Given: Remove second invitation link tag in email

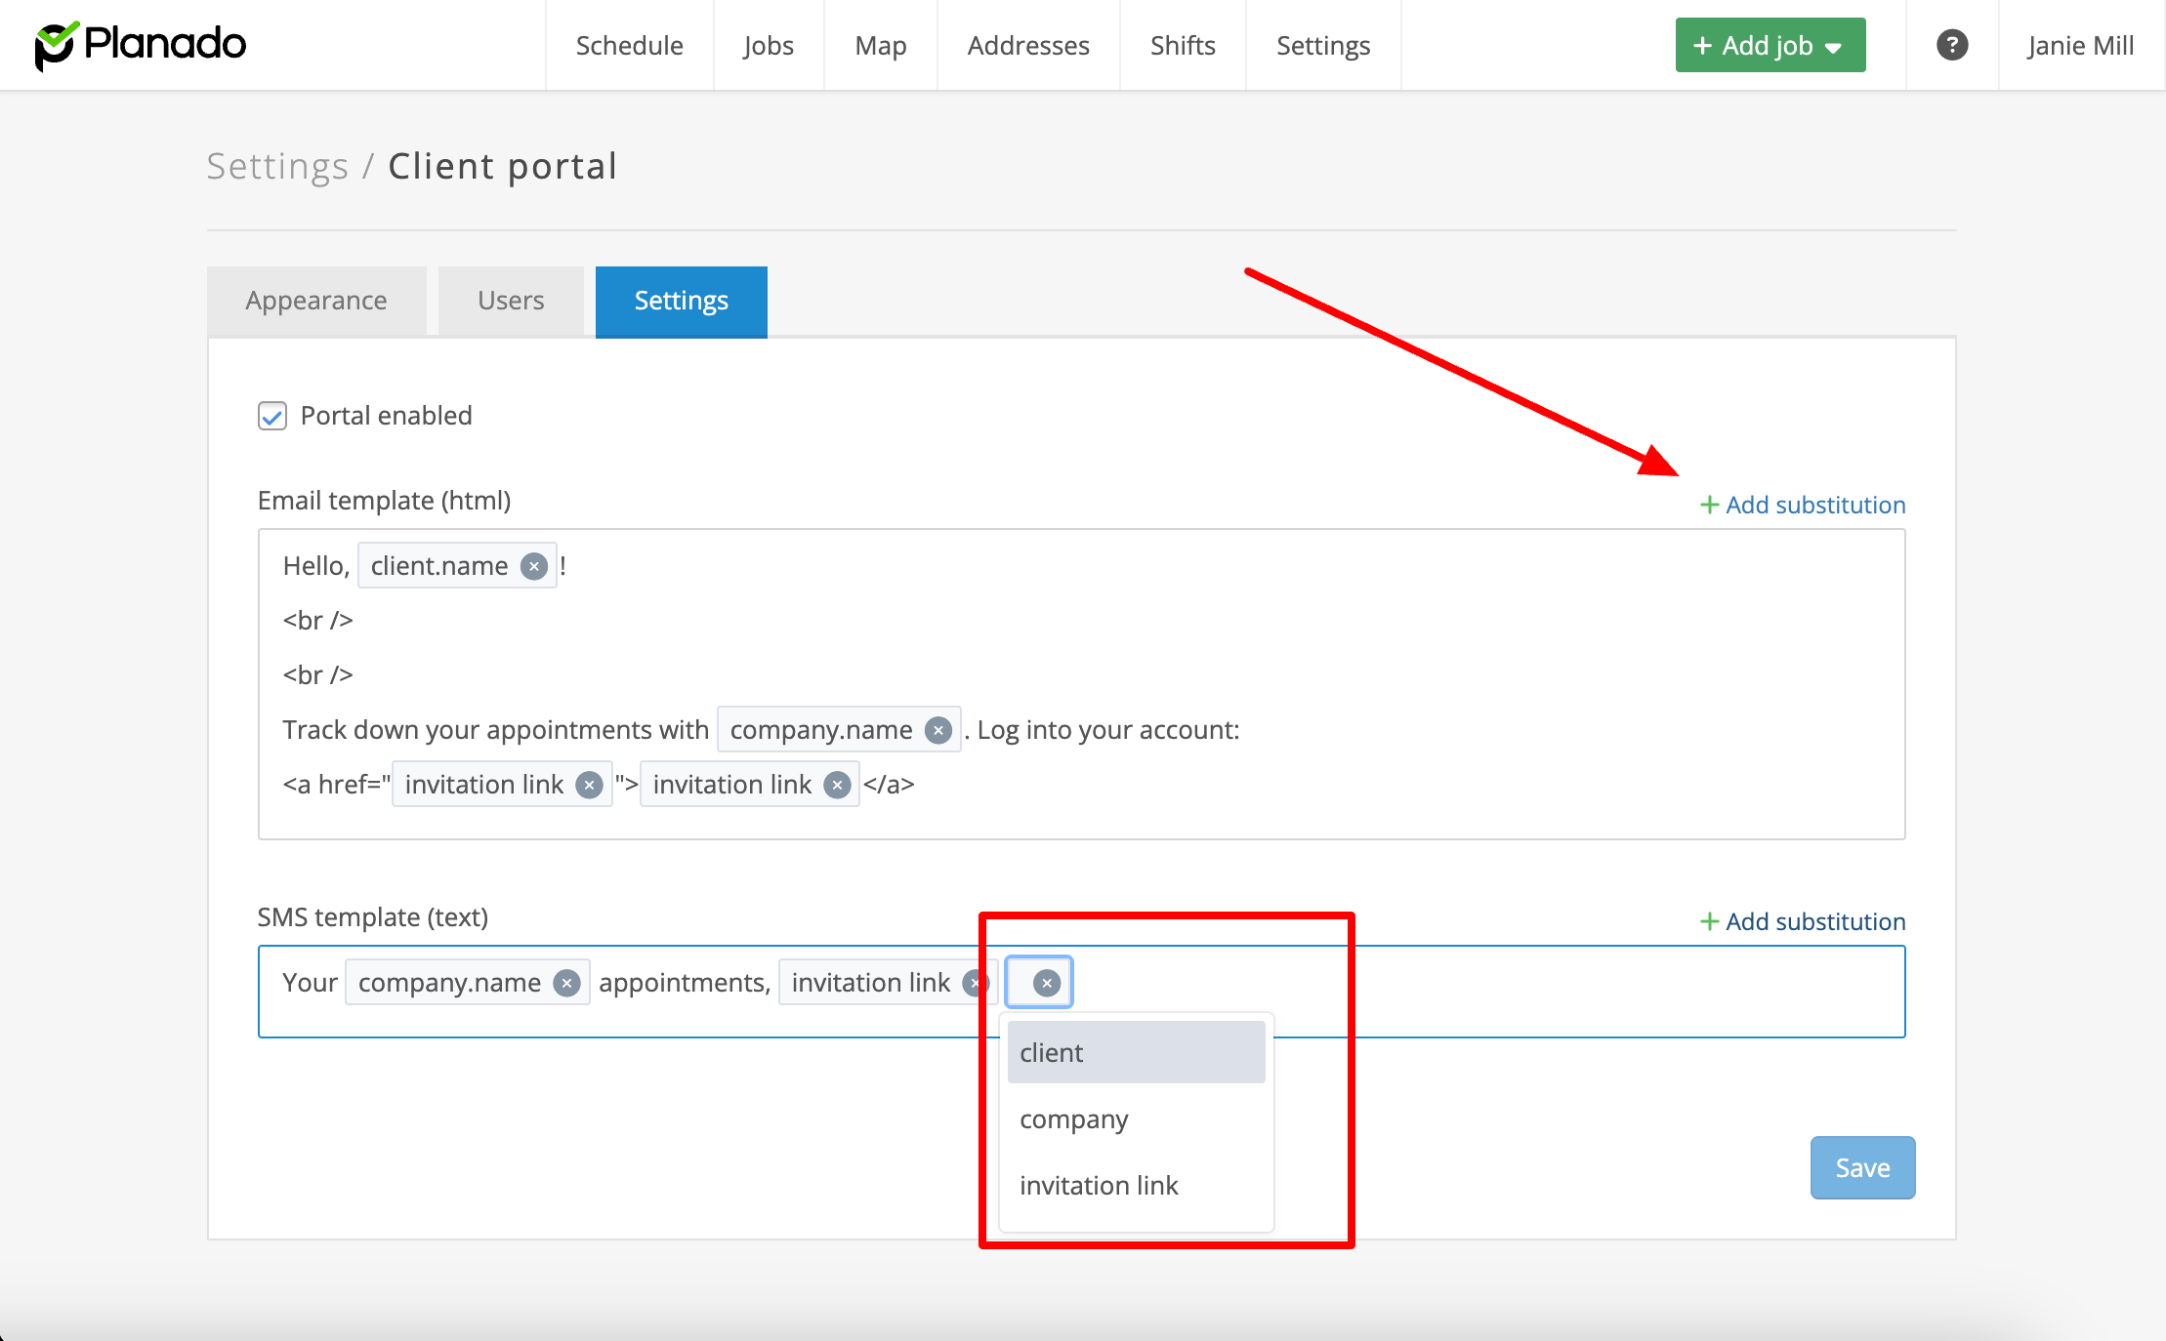Looking at the screenshot, I should tap(837, 785).
